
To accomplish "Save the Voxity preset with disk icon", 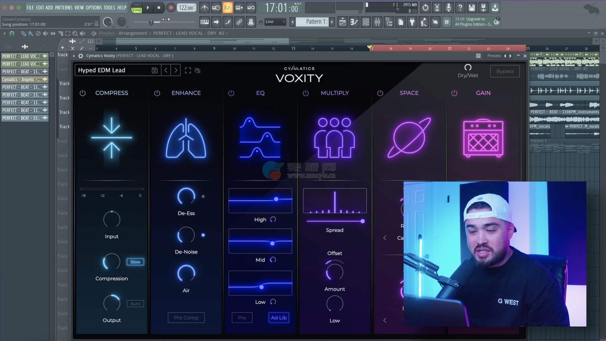I will [x=154, y=70].
